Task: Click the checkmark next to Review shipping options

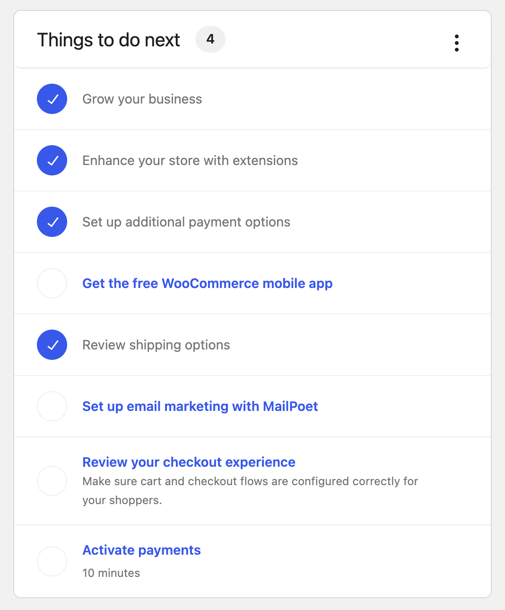Action: click(52, 345)
